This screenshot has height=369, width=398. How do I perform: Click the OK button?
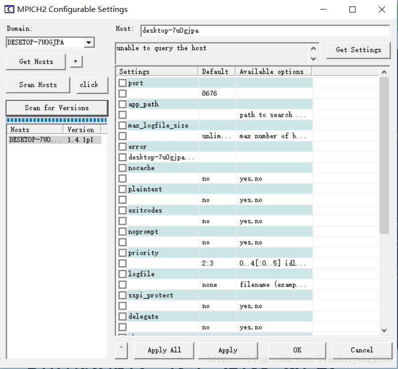297,351
